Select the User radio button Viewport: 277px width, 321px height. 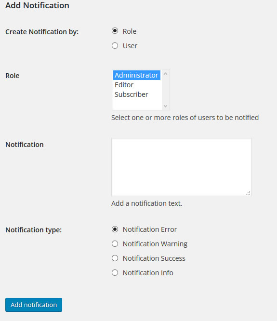point(115,45)
